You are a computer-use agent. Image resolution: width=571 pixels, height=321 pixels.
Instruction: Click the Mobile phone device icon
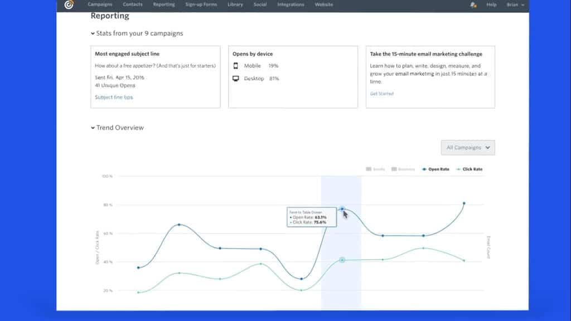click(x=236, y=66)
